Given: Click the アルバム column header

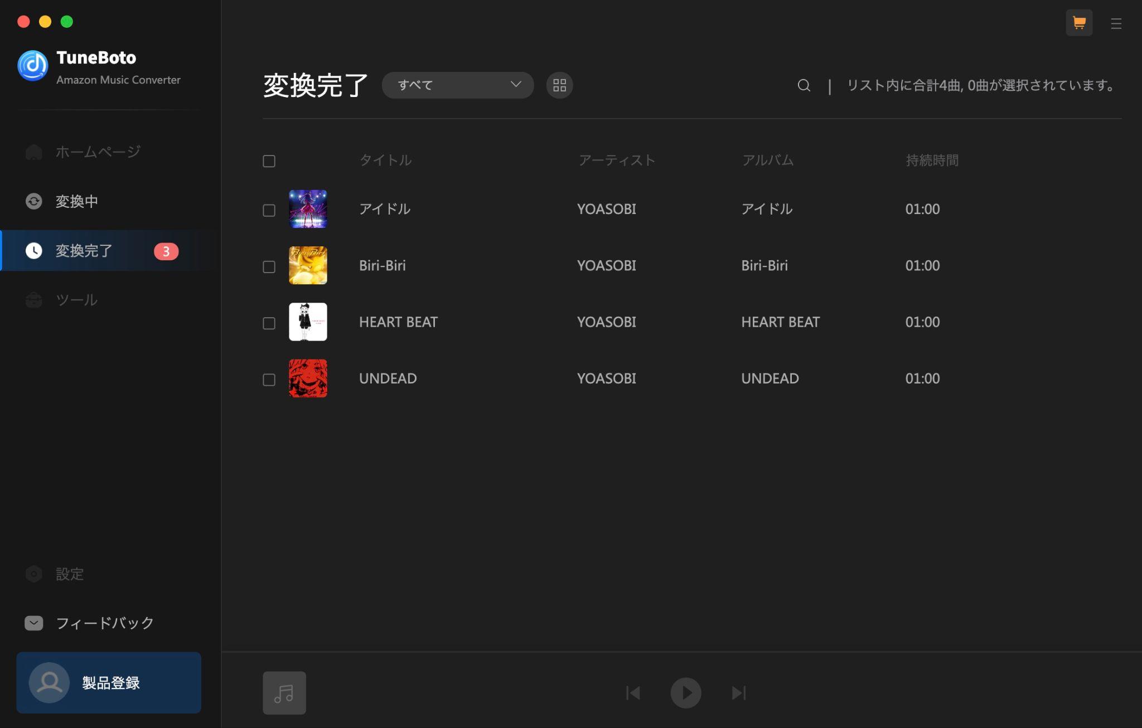Looking at the screenshot, I should click(x=768, y=161).
